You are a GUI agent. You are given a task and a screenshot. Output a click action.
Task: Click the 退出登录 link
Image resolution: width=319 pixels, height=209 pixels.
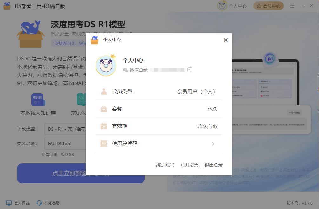(213, 165)
